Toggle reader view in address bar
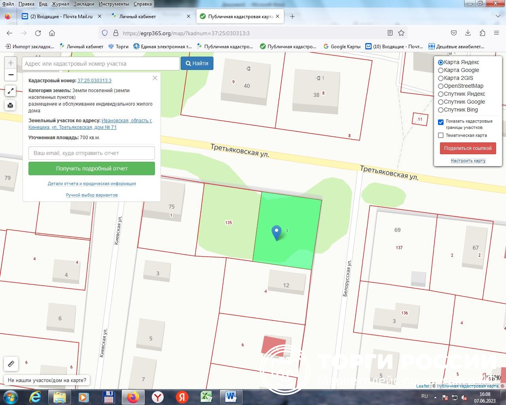This screenshot has width=506, height=405. [390, 33]
